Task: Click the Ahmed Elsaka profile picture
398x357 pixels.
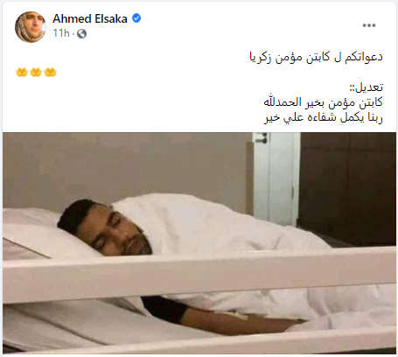Action: click(x=31, y=27)
